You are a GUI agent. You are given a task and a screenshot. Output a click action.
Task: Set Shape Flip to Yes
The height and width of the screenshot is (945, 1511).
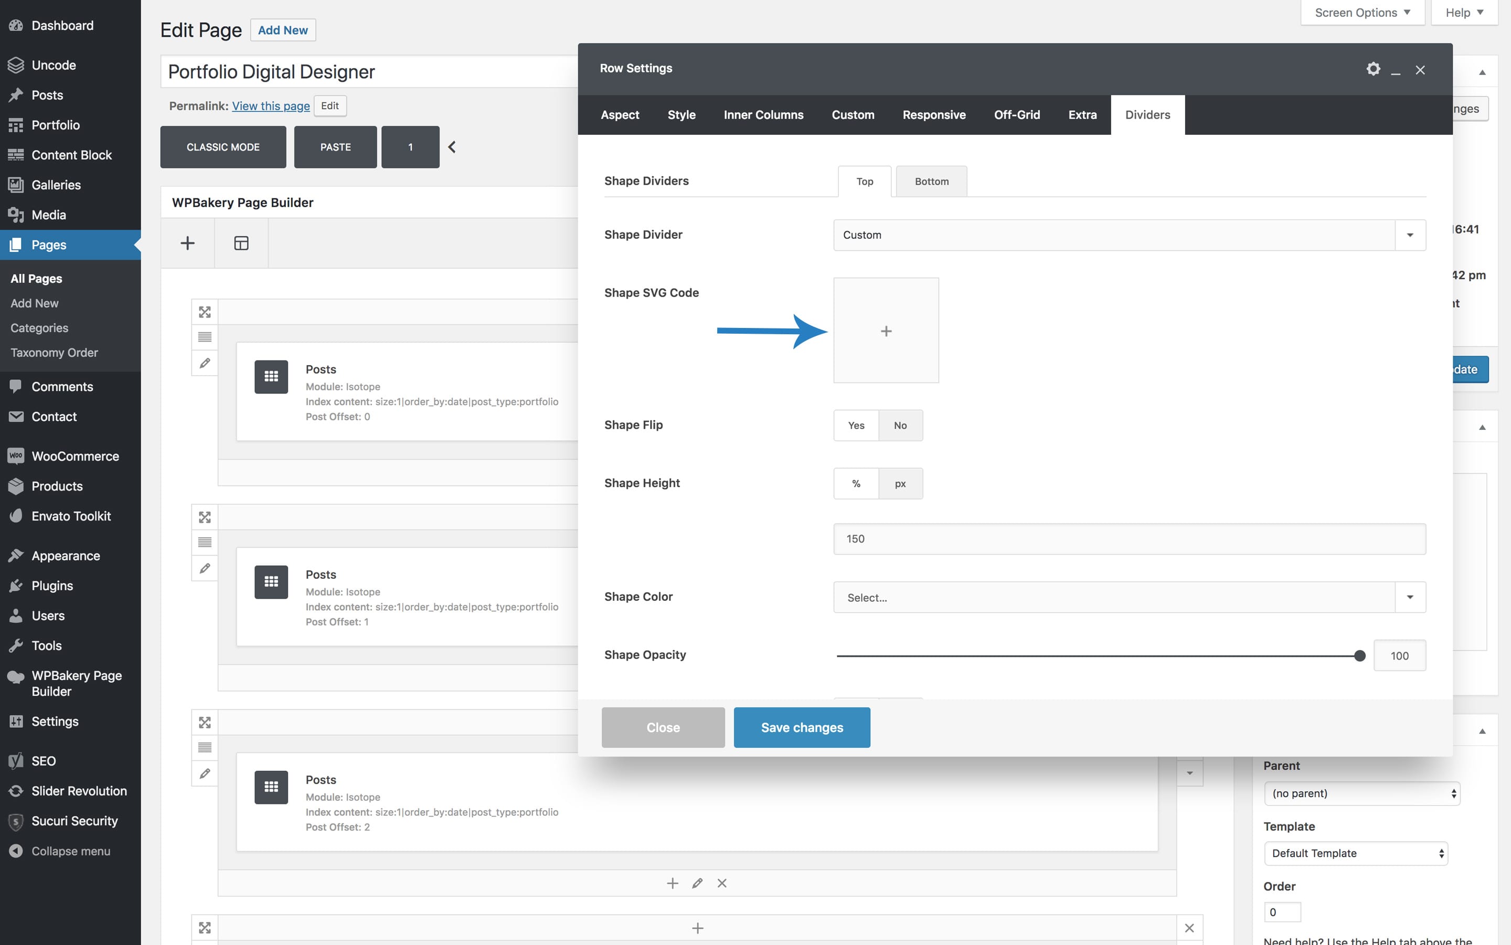856,426
